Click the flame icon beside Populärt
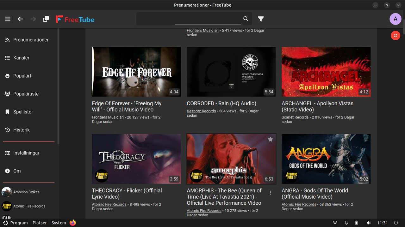 tap(7, 76)
